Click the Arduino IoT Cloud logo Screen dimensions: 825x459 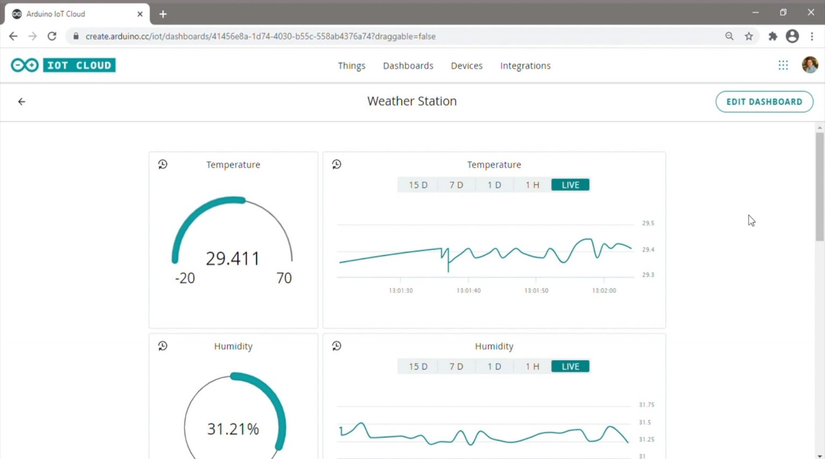(x=63, y=64)
